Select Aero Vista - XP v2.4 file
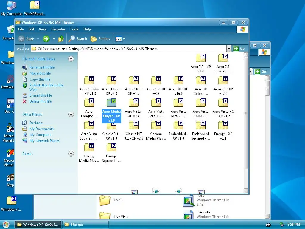 point(134,108)
